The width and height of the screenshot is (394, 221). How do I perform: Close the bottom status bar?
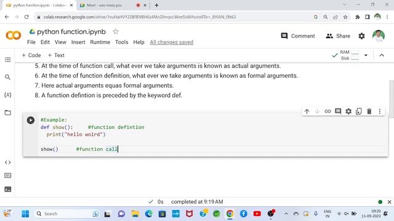390,202
